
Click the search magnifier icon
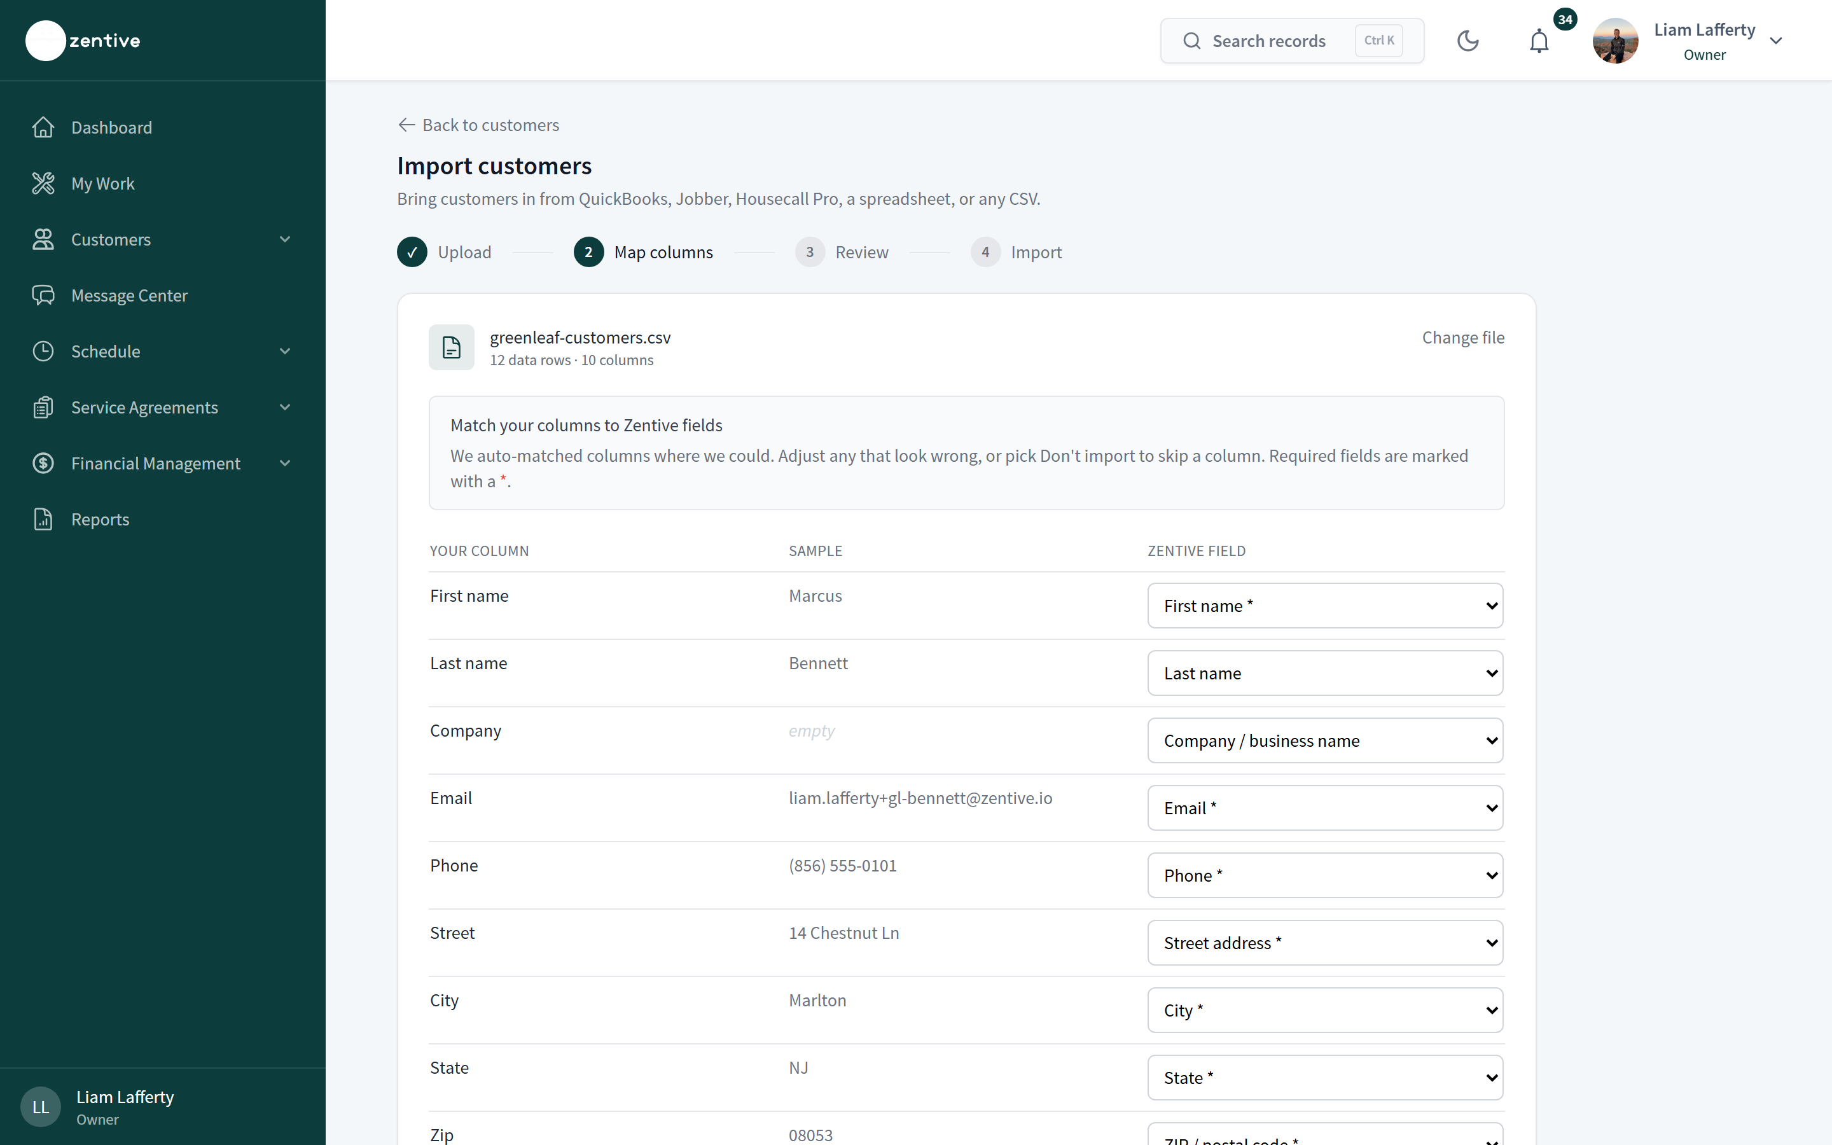click(1191, 41)
